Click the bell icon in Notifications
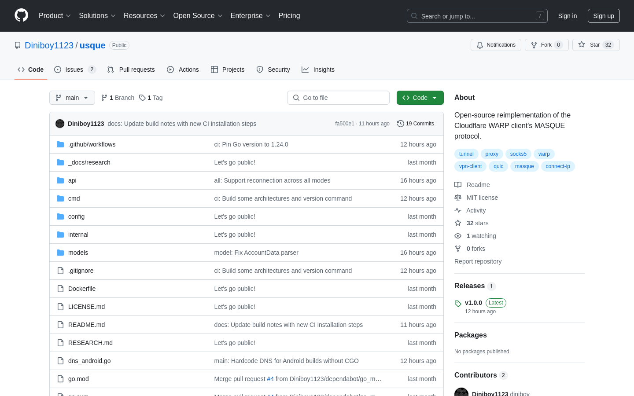 pyautogui.click(x=480, y=45)
